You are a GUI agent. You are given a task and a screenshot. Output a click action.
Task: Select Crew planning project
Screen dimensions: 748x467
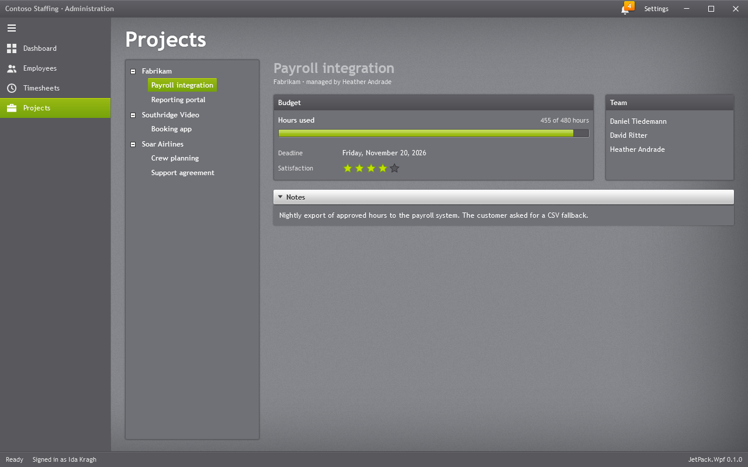pos(175,158)
